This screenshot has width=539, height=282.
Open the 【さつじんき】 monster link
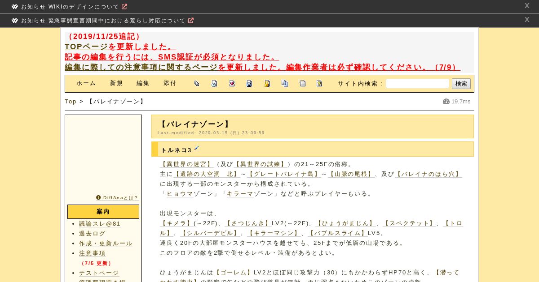[247, 223]
